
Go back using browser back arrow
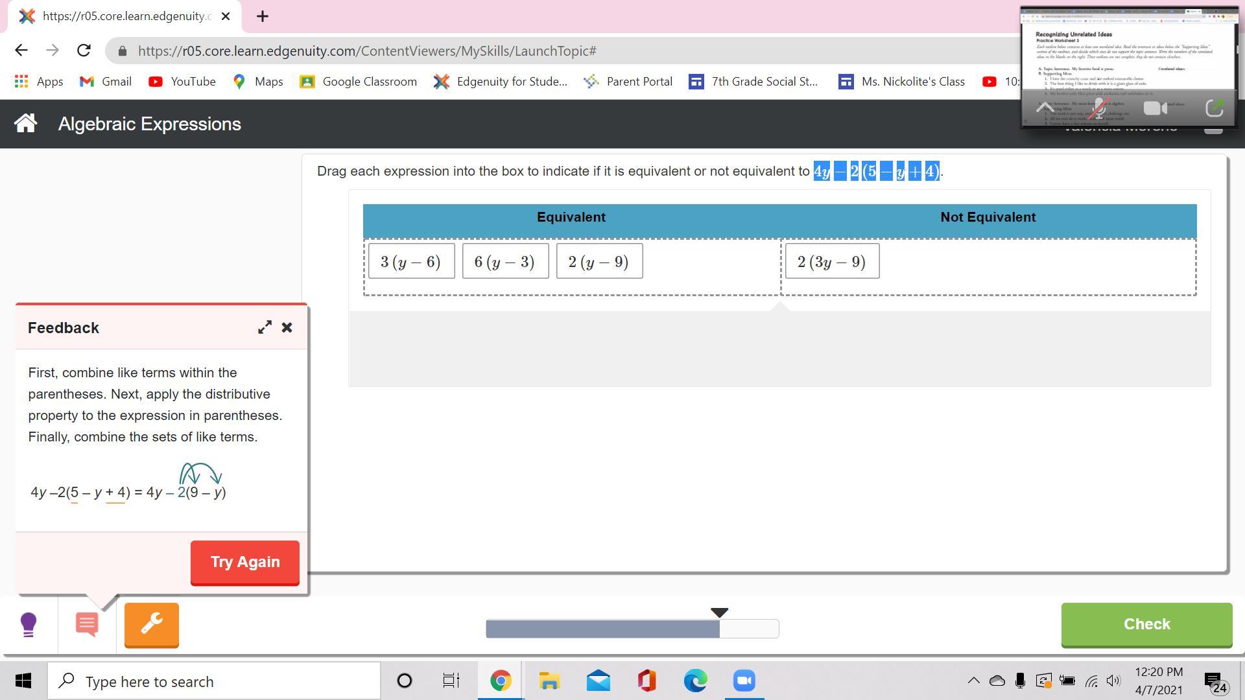21,51
